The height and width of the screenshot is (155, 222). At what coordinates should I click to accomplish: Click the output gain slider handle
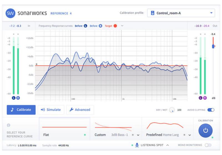pos(213,46)
